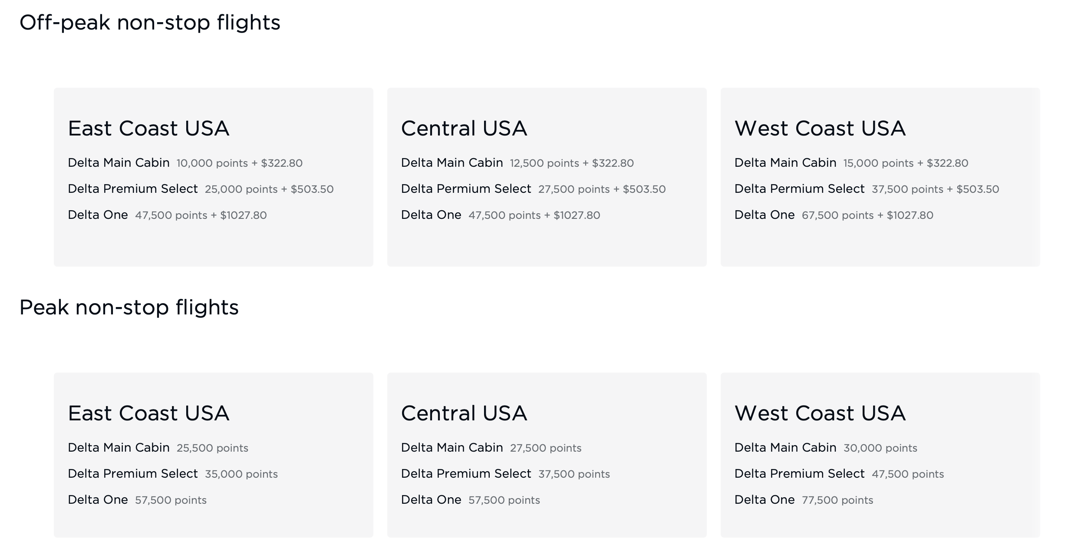Click Delta Main Cabin 25,500 points fare
The width and height of the screenshot is (1068, 555).
point(158,448)
